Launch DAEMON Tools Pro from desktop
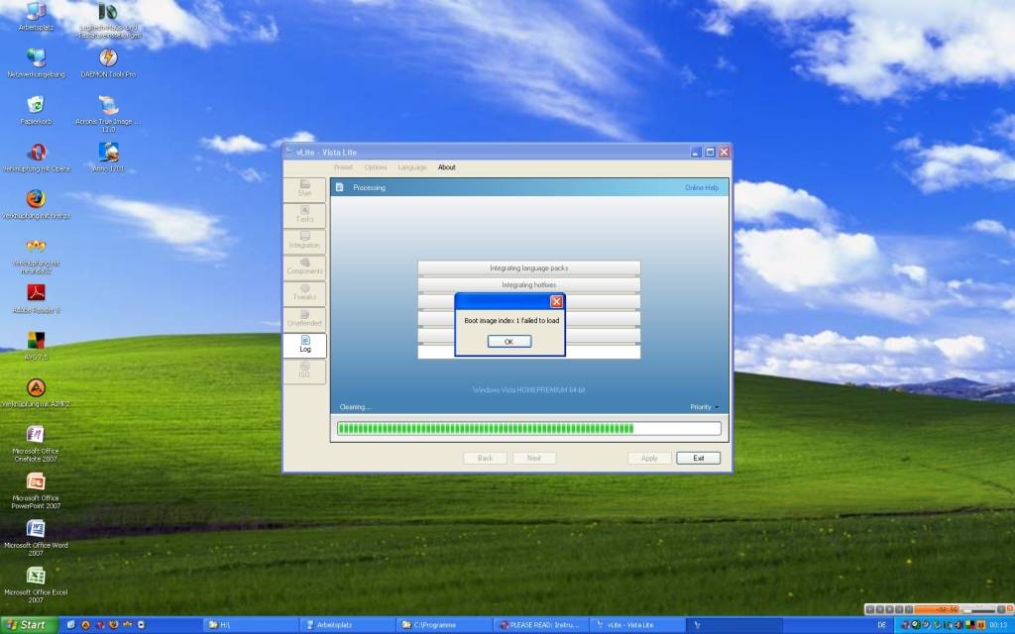 (x=108, y=62)
